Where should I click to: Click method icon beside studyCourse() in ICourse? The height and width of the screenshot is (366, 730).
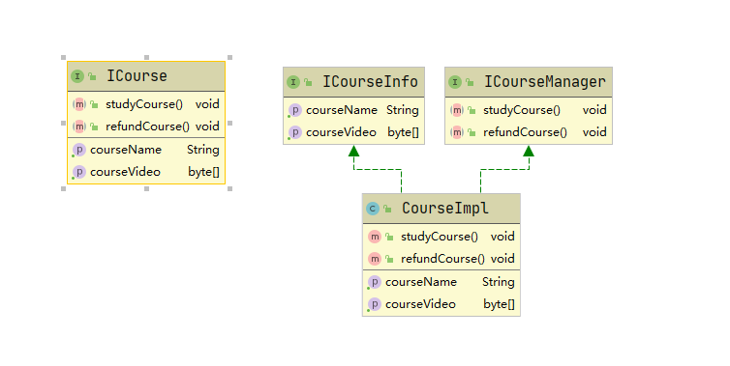(x=79, y=104)
